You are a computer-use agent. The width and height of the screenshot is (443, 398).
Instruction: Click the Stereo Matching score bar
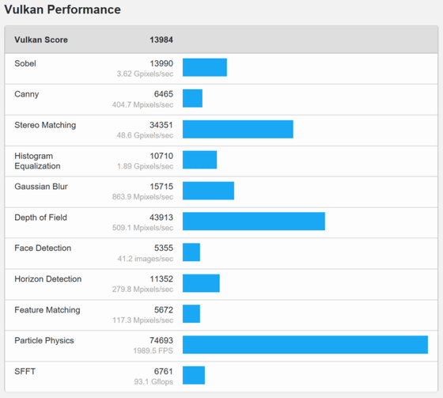pos(238,129)
